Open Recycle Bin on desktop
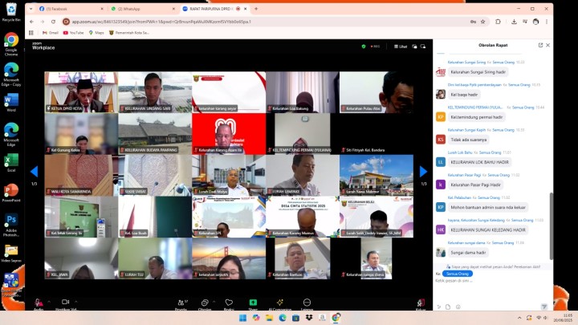This screenshot has width=578, height=325. 11,11
